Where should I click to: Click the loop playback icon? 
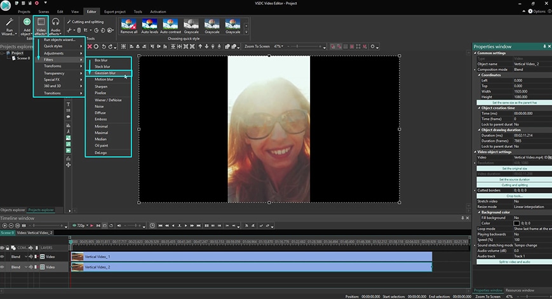(111, 225)
